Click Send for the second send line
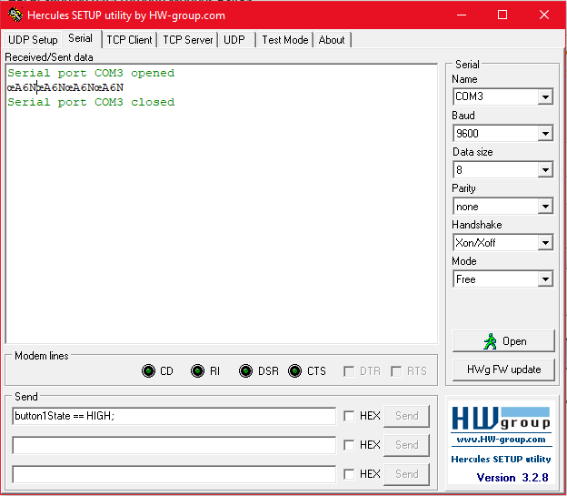Screen dimensions: 567x496 pyautogui.click(x=406, y=445)
